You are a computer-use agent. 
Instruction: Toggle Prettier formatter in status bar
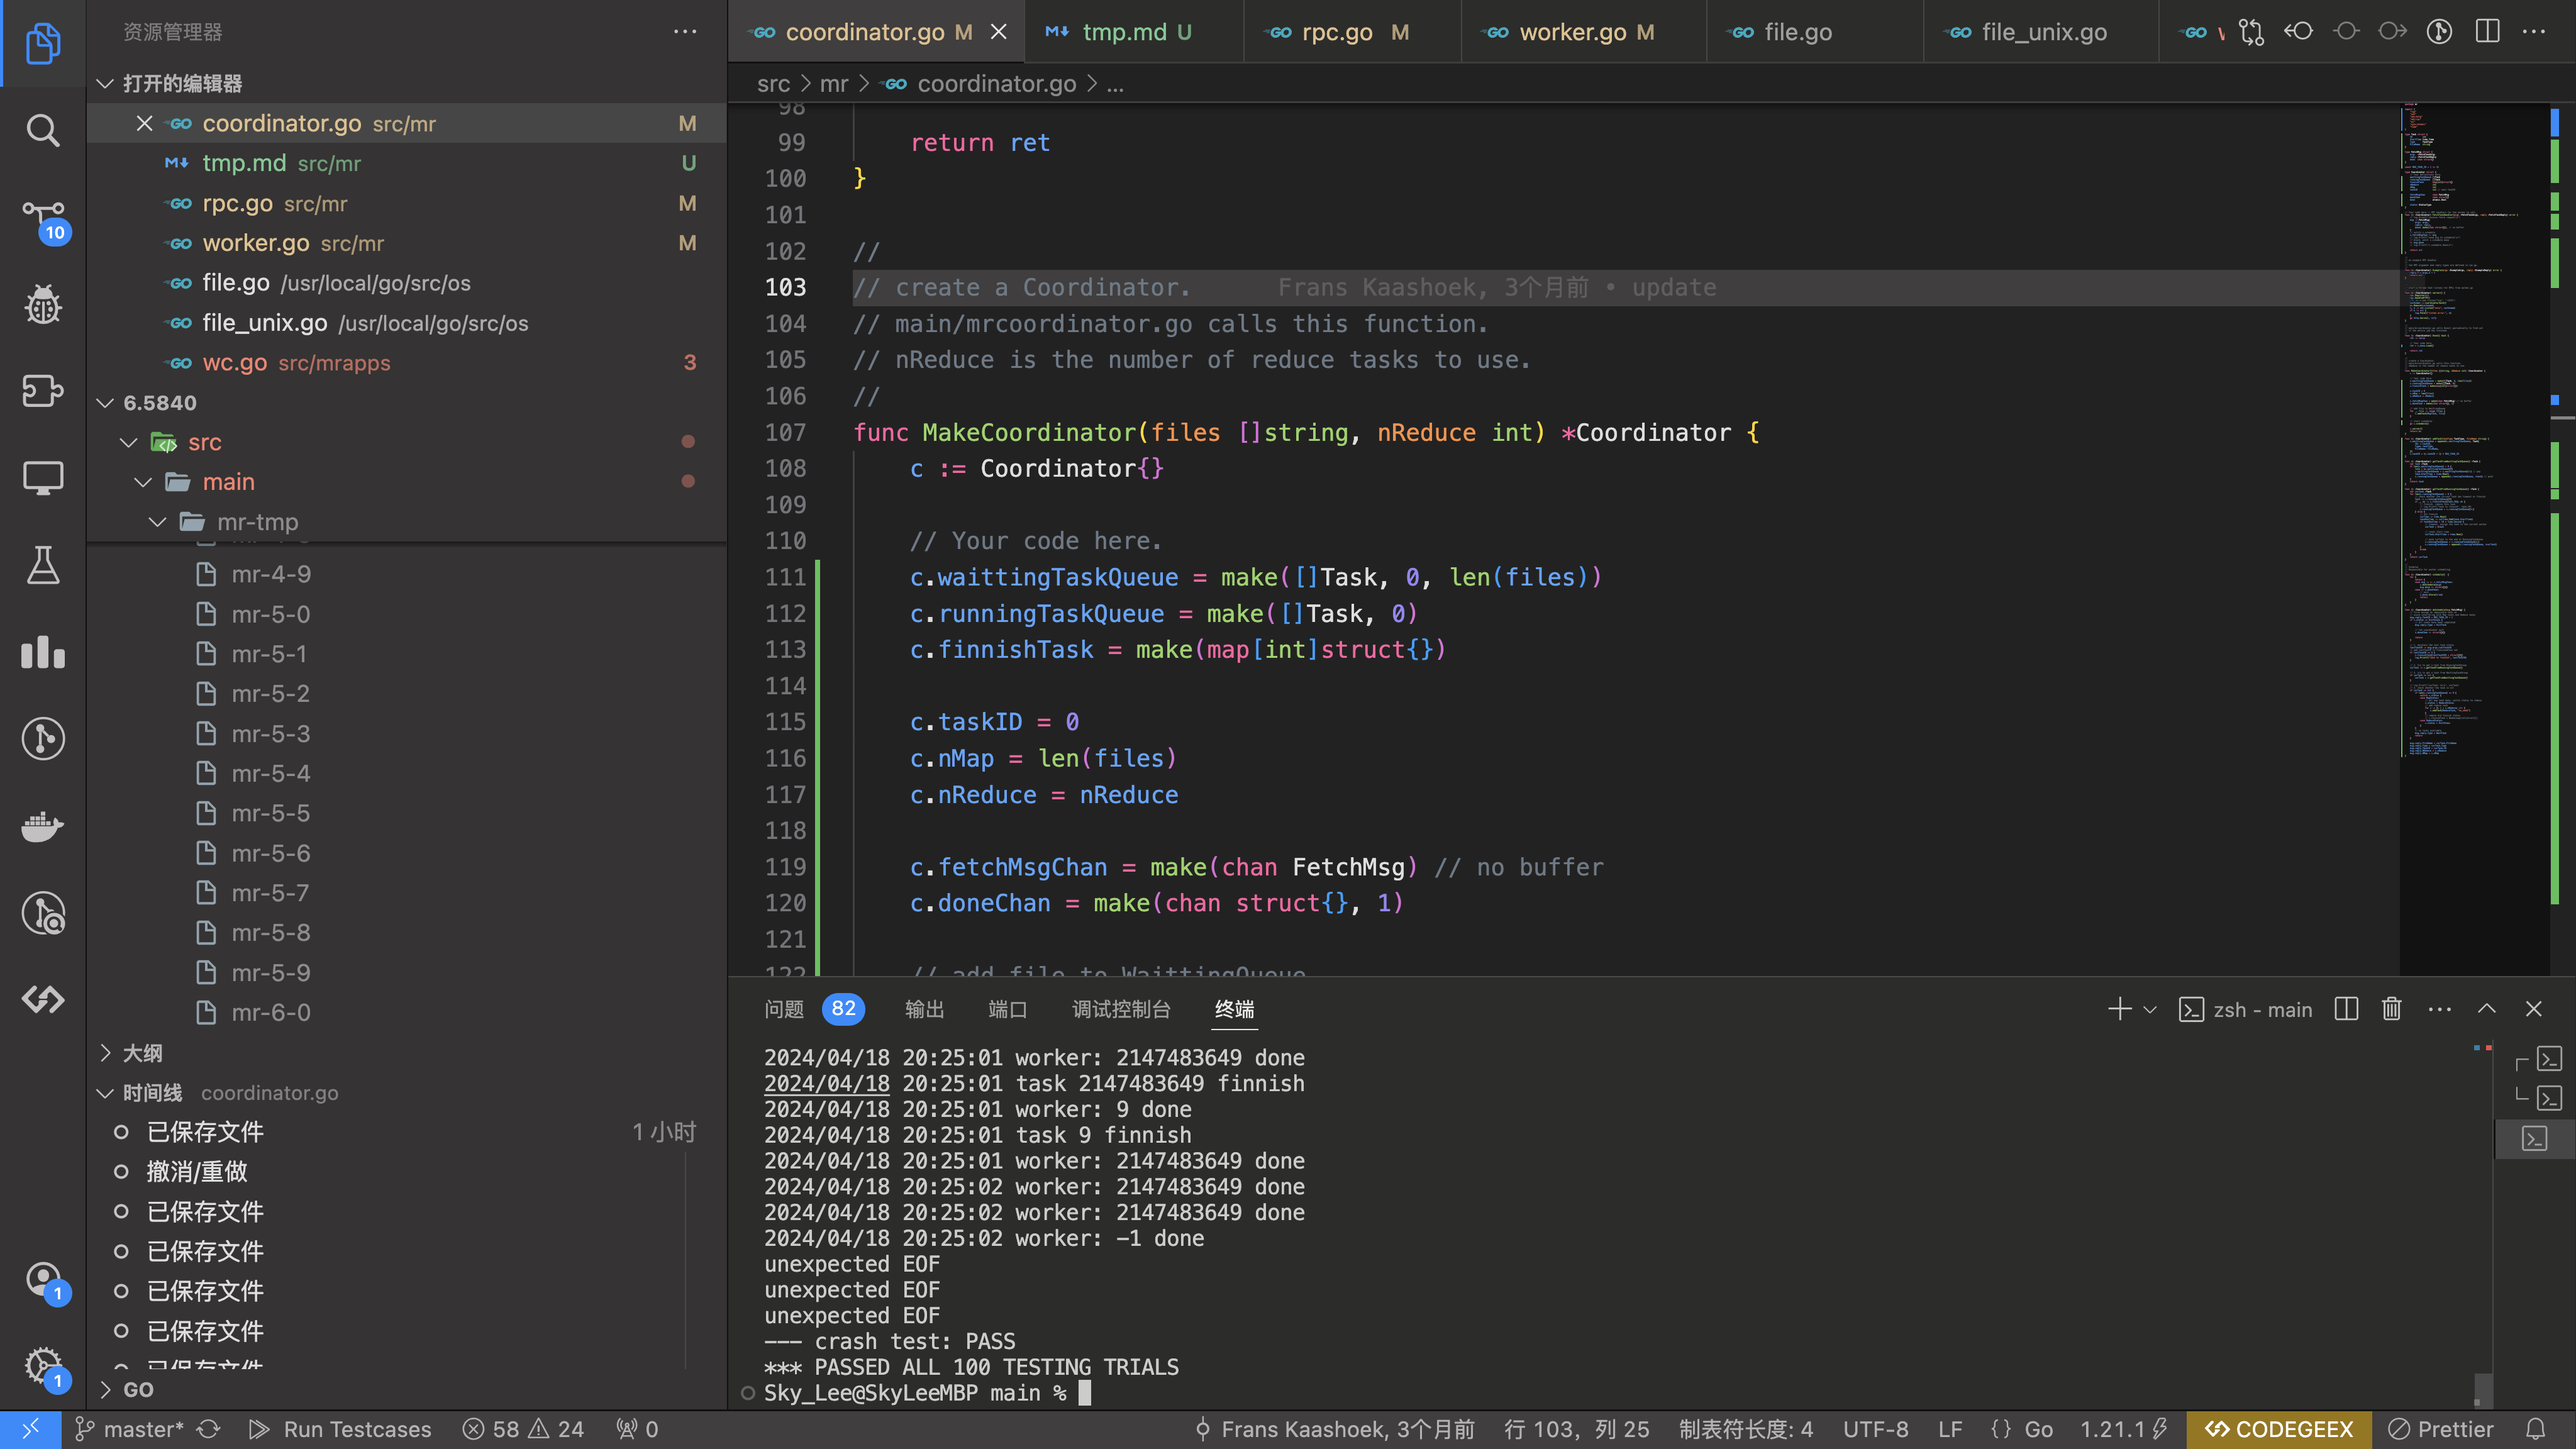click(x=2440, y=1429)
